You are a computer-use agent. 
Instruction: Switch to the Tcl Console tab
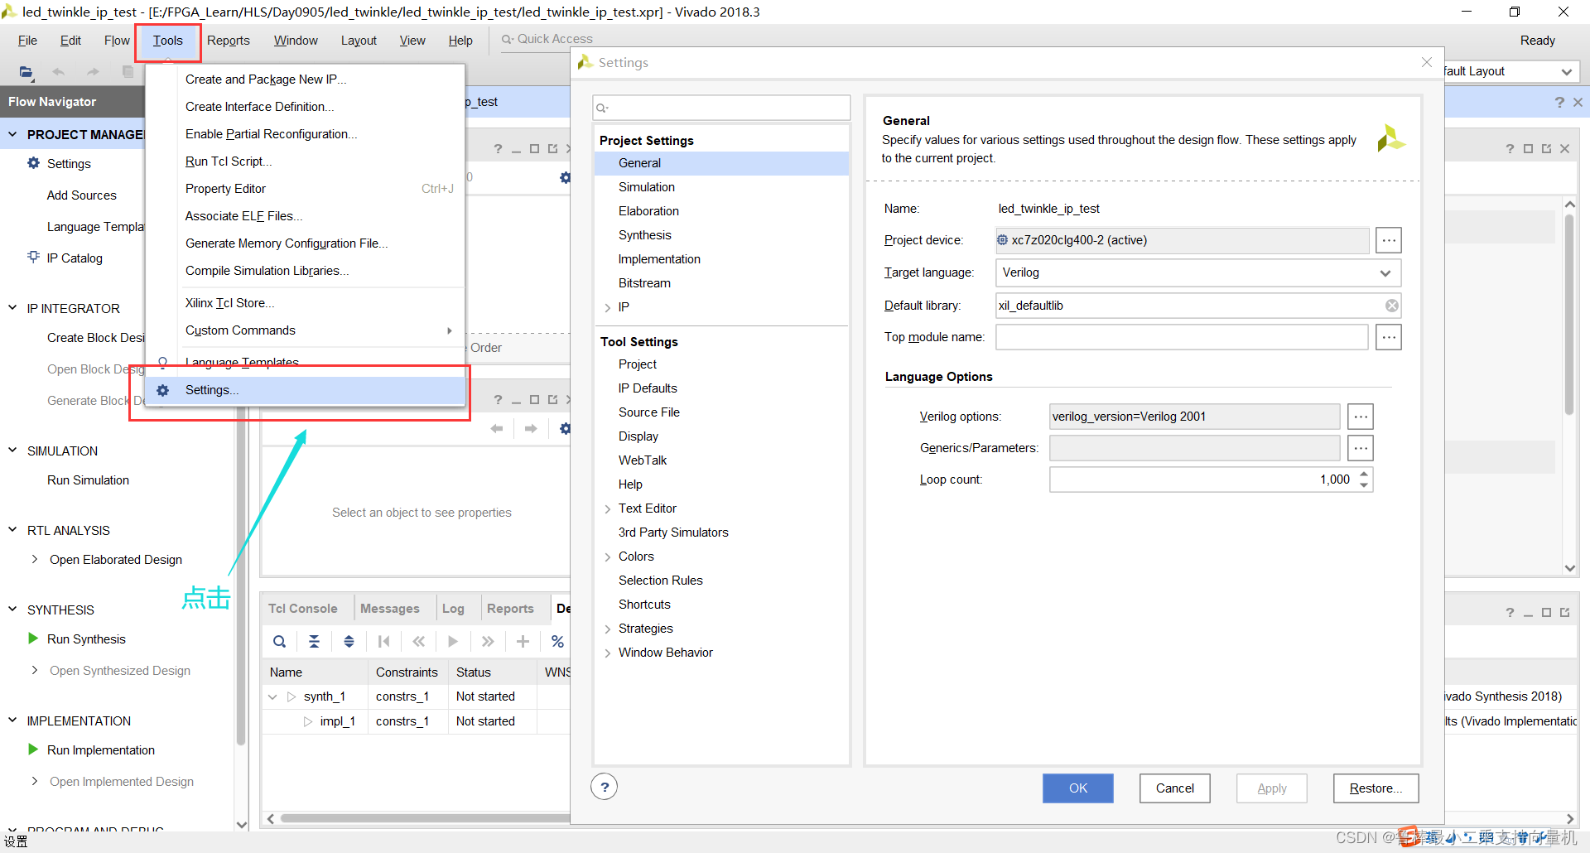(303, 609)
